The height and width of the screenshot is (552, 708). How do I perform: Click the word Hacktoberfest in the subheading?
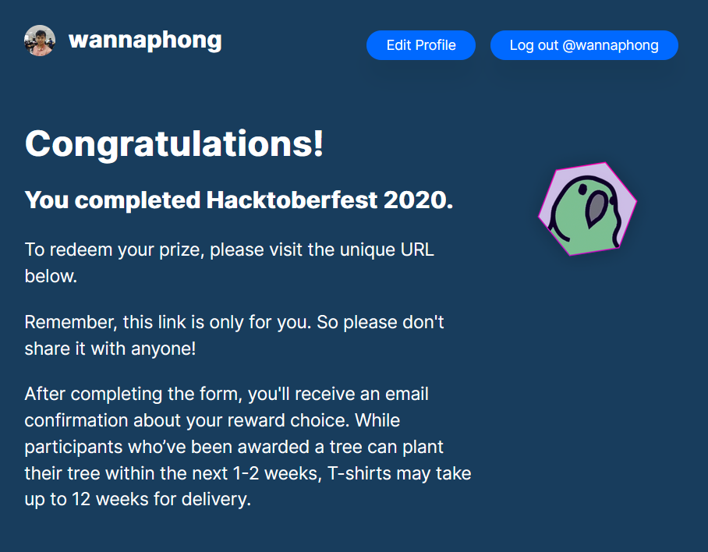(292, 200)
